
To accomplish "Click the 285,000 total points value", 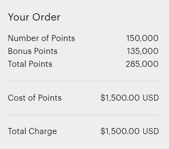I will 142,64.
